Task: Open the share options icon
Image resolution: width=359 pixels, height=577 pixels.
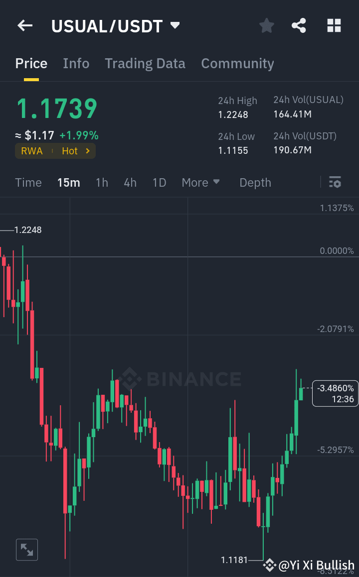Action: (x=299, y=25)
